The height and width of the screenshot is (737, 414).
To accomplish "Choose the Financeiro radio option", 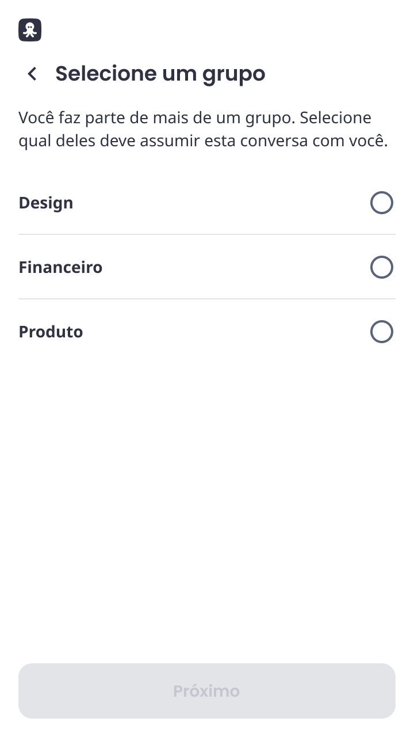I will point(381,267).
